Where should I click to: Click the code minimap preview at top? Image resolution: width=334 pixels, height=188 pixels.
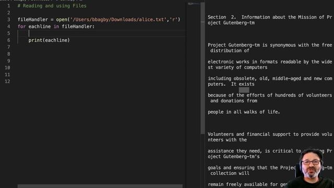[194, 4]
